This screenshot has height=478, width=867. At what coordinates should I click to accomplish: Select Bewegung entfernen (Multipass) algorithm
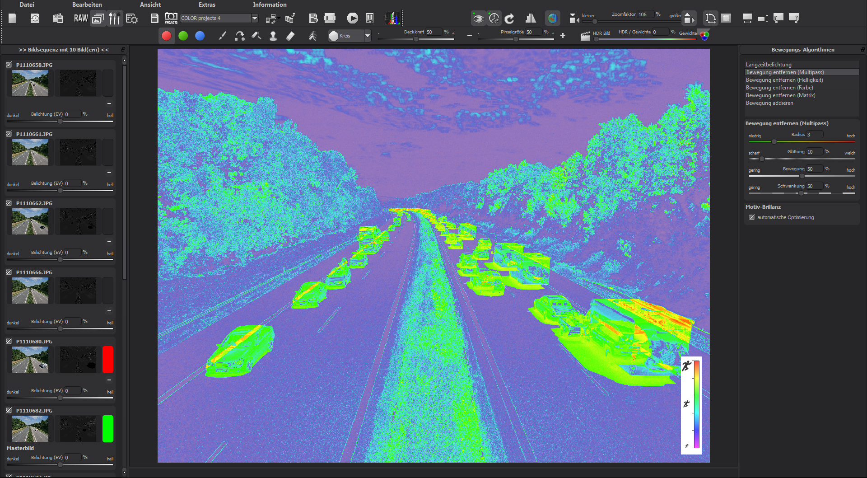(x=802, y=72)
